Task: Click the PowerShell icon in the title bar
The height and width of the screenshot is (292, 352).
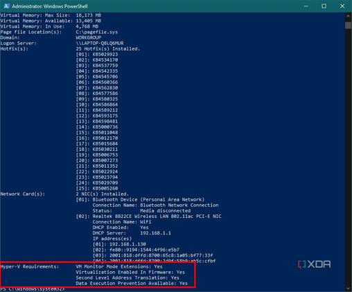Action: coord(6,6)
